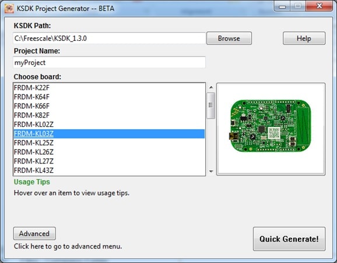This screenshot has height=263, width=337.
Task: Click the green board preview image
Action: pyautogui.click(x=271, y=126)
